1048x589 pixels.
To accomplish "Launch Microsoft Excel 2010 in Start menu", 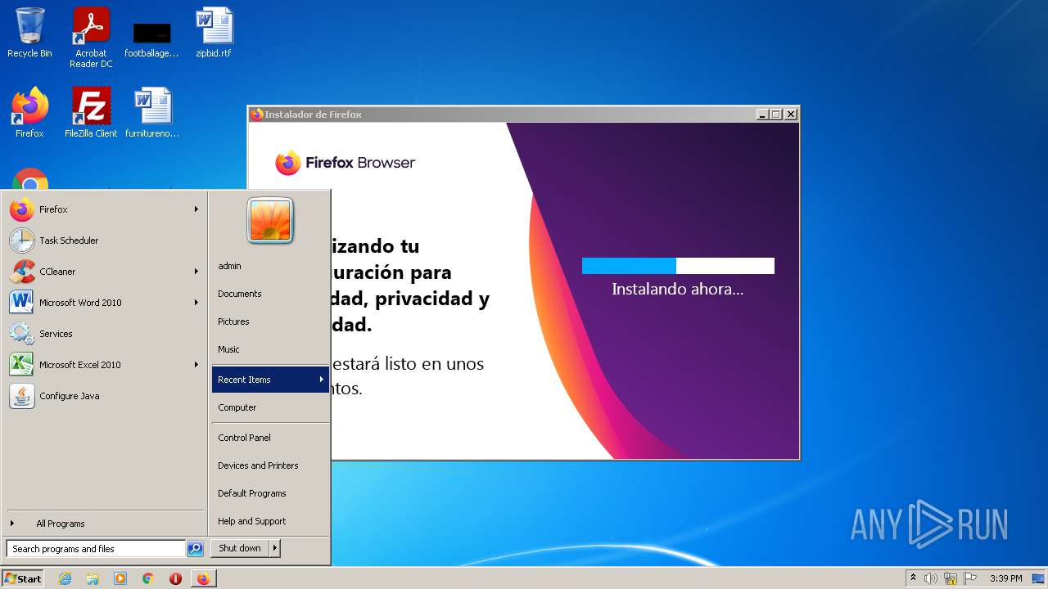I will [104, 365].
